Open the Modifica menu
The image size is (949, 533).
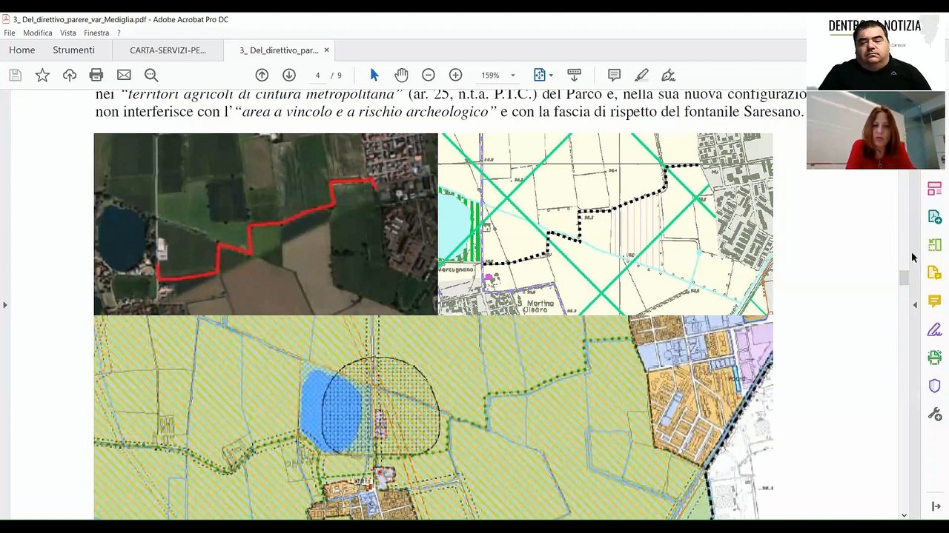(x=38, y=33)
